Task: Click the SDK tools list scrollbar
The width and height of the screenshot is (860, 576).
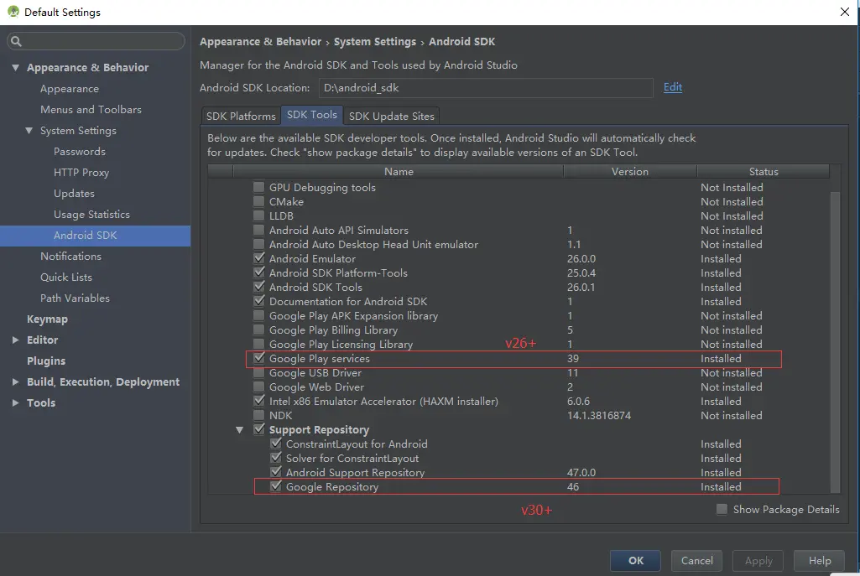Action: coord(836,342)
